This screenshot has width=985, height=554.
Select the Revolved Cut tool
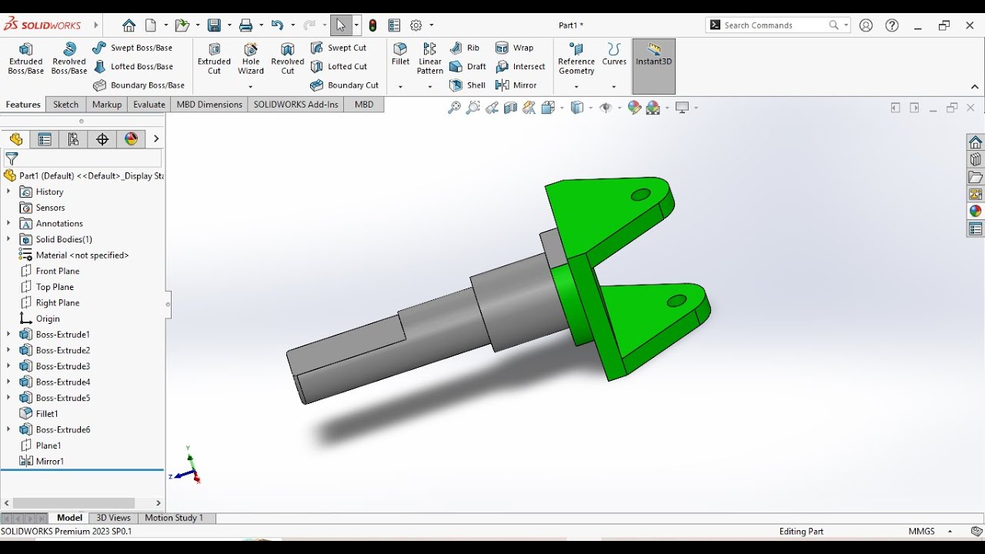pos(288,59)
